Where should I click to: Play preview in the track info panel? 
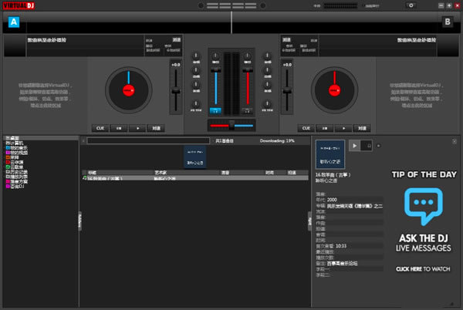click(355, 145)
